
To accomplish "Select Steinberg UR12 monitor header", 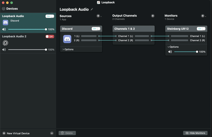I will [x=186, y=29].
